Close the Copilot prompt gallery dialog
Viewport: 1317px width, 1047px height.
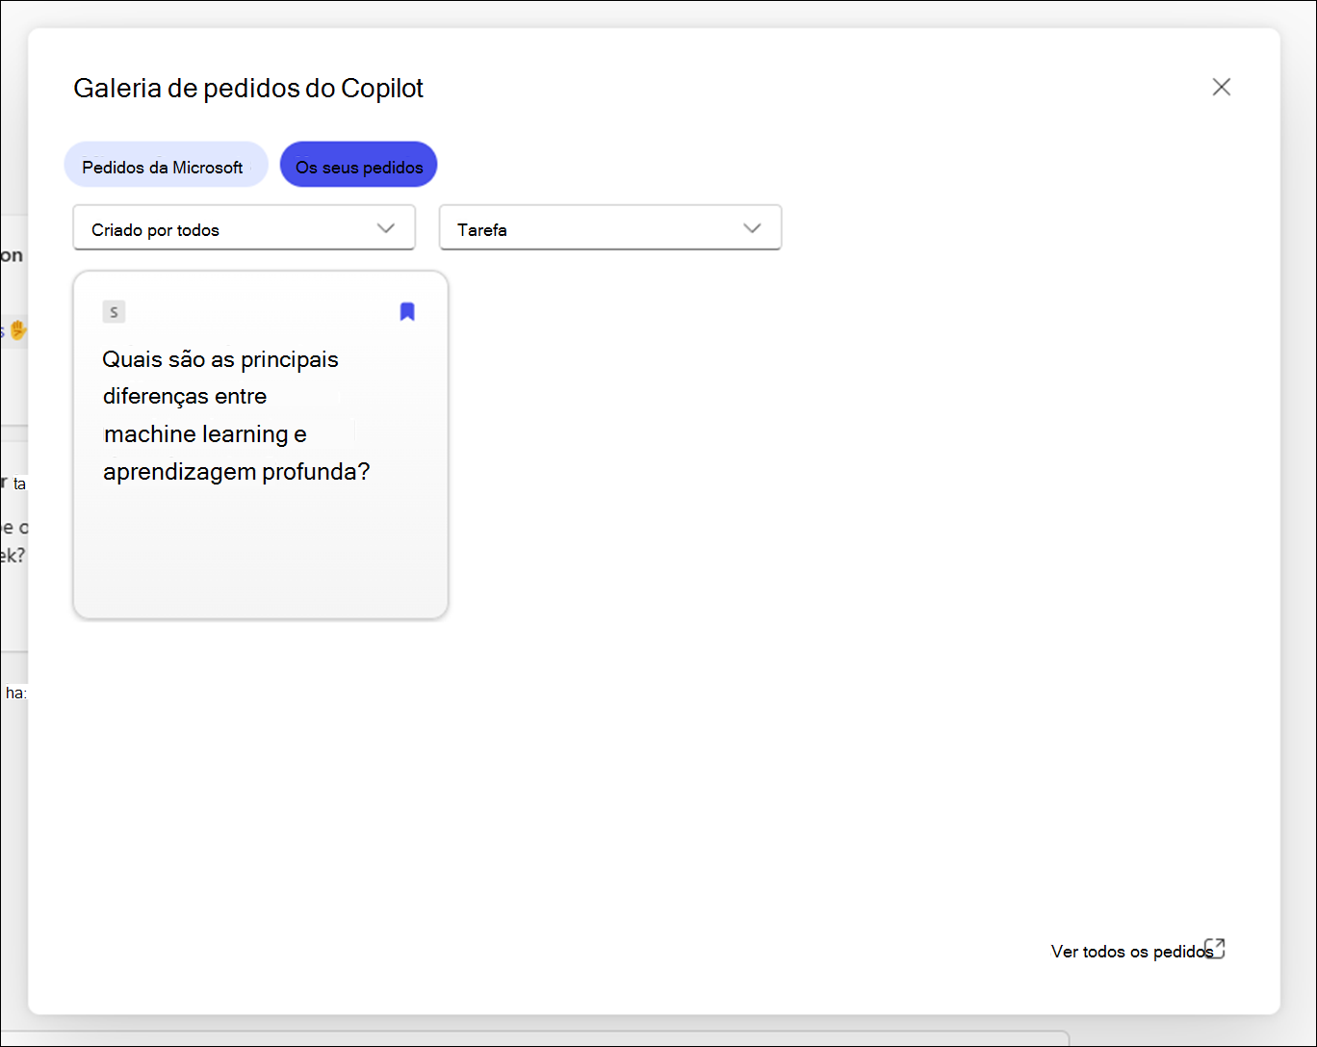(x=1221, y=87)
